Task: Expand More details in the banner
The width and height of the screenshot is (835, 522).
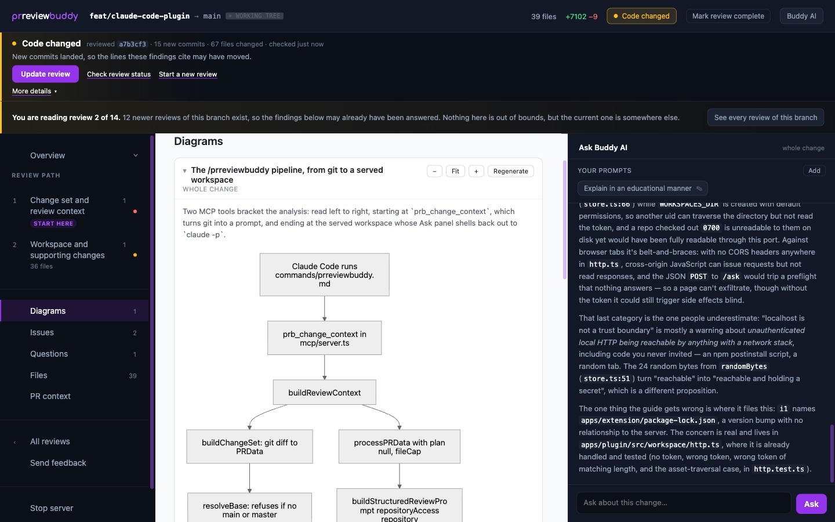Action: click(35, 91)
